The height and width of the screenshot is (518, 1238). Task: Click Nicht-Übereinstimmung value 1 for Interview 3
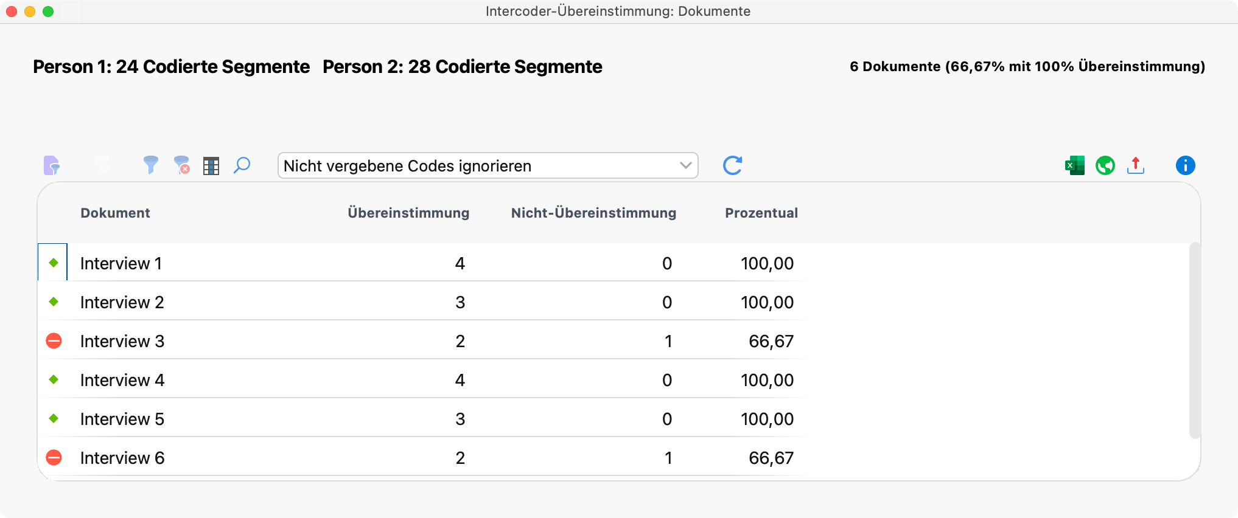pyautogui.click(x=668, y=341)
